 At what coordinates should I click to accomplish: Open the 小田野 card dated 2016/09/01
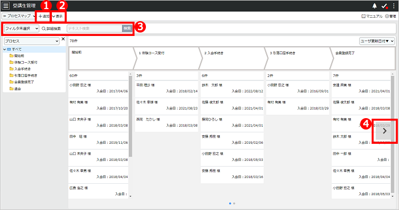298,88
